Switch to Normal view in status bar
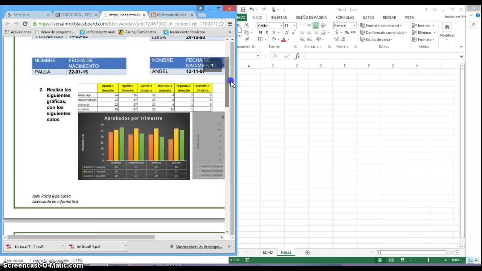Image resolution: width=482 pixels, height=271 pixels. coord(380,260)
